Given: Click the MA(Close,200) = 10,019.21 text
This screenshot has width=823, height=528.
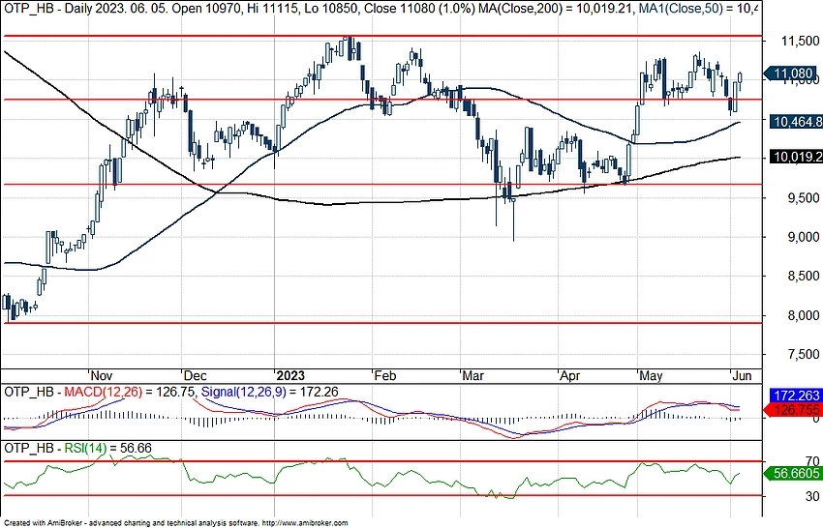Looking at the screenshot, I should coord(556,10).
